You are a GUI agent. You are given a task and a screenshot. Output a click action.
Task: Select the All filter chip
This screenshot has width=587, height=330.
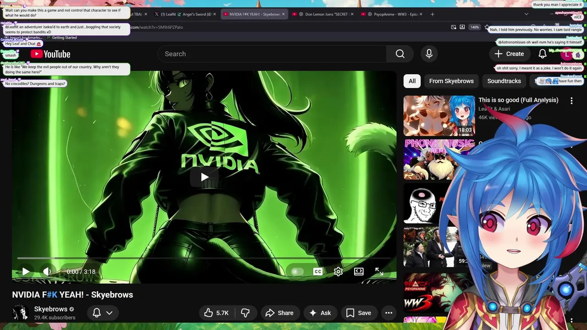tap(412, 81)
